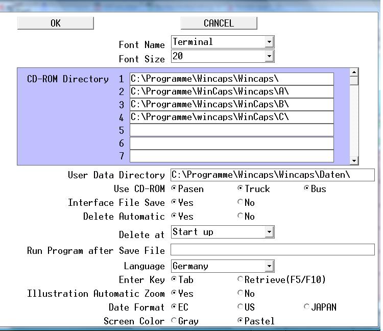Click empty CD-ROM Directory field 5
This screenshot has height=331, width=383.
[231, 130]
